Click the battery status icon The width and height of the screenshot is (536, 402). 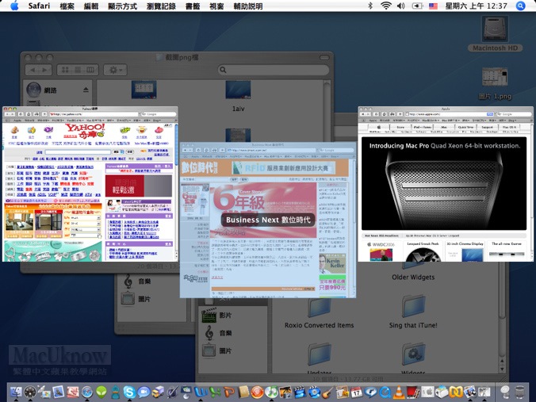(417, 6)
